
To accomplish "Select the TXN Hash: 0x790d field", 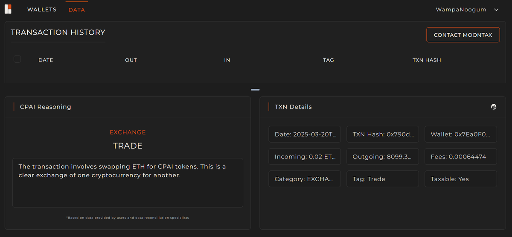I will (383, 134).
